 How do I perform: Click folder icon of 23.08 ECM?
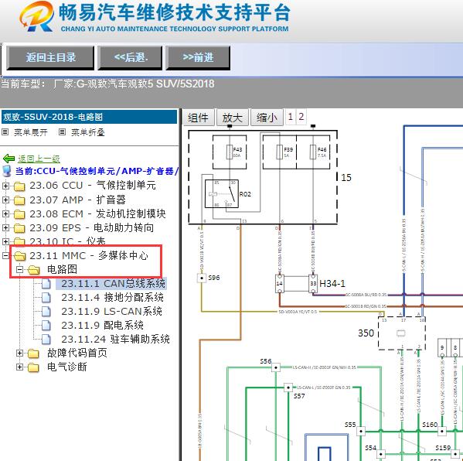pos(19,214)
